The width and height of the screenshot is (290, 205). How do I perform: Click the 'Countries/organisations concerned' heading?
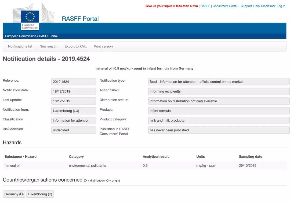point(42,180)
